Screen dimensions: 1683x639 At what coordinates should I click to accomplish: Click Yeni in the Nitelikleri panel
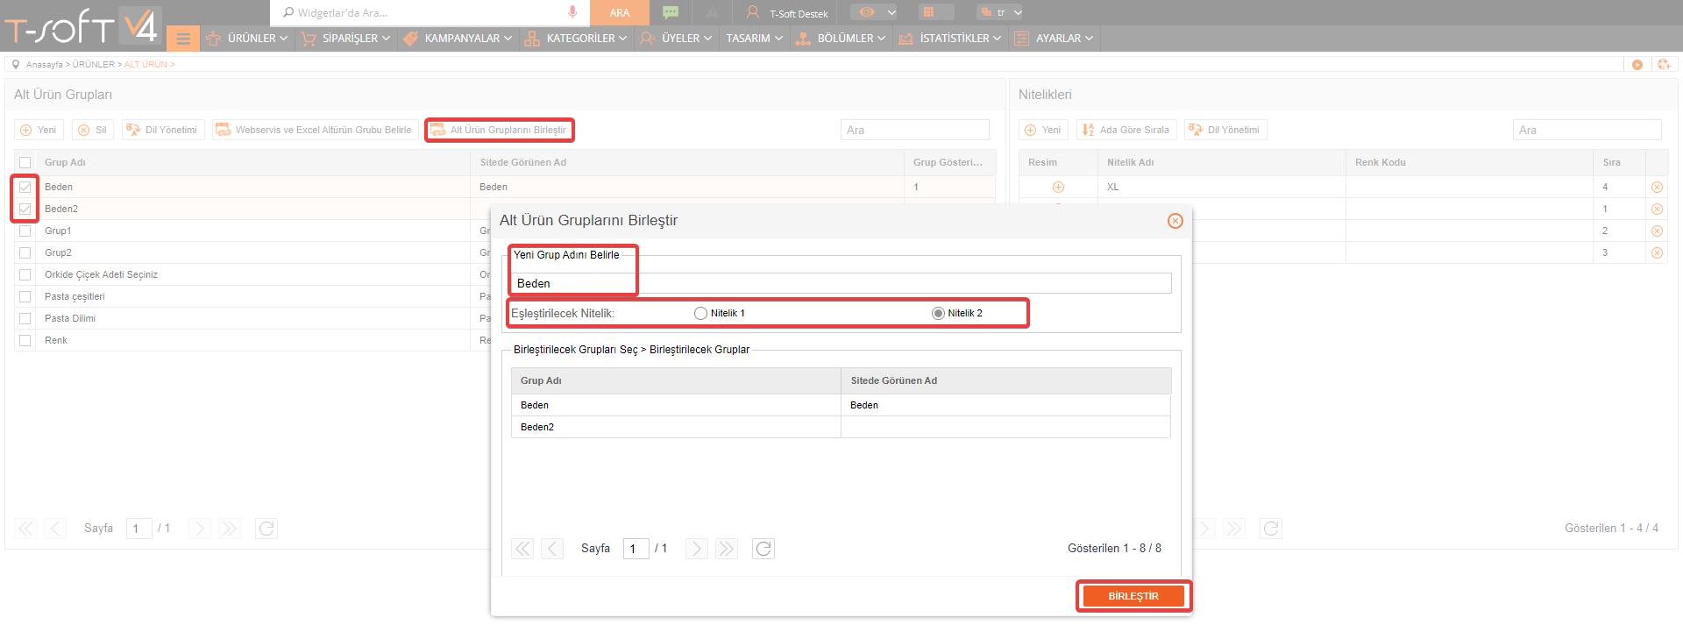pos(1043,130)
